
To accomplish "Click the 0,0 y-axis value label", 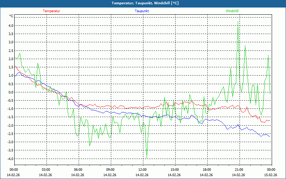I will tap(11, 92).
